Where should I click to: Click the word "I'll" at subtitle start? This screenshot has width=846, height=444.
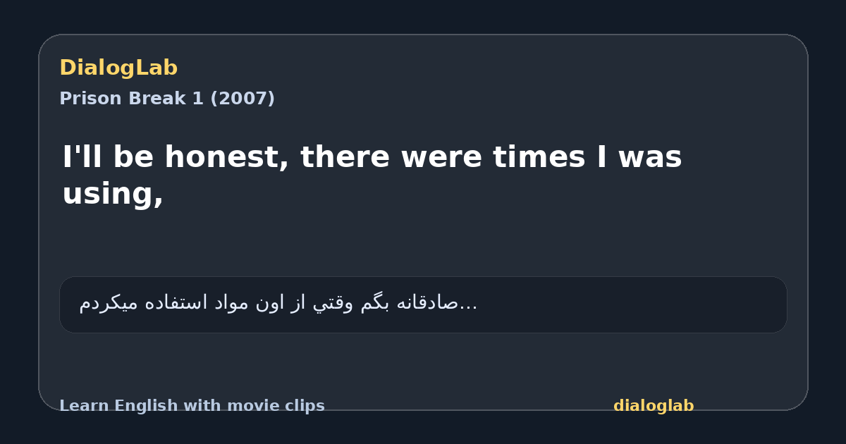[83, 156]
